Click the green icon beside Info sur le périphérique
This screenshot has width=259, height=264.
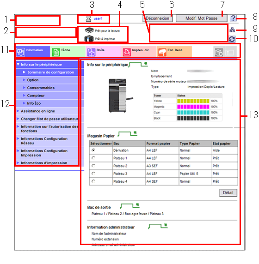pyautogui.click(x=138, y=64)
